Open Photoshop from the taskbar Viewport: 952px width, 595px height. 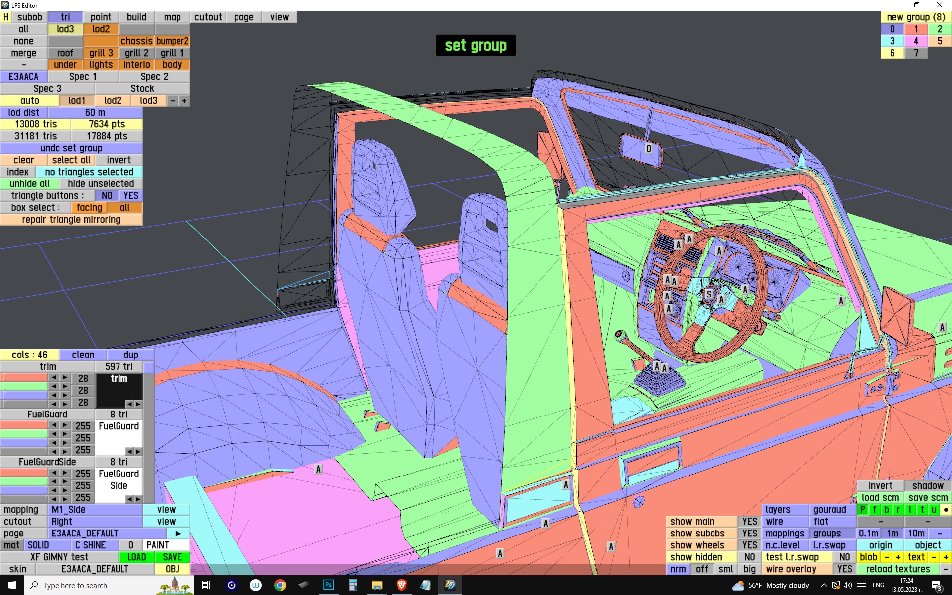click(328, 585)
